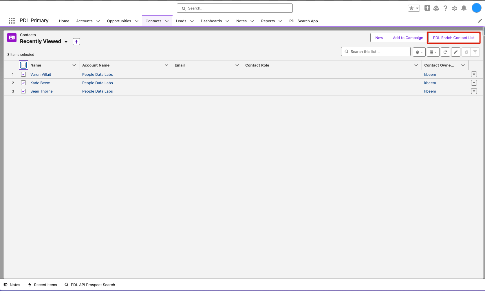Open the App Launcher grid icon
Viewport: 485px width, 291px height.
12,21
